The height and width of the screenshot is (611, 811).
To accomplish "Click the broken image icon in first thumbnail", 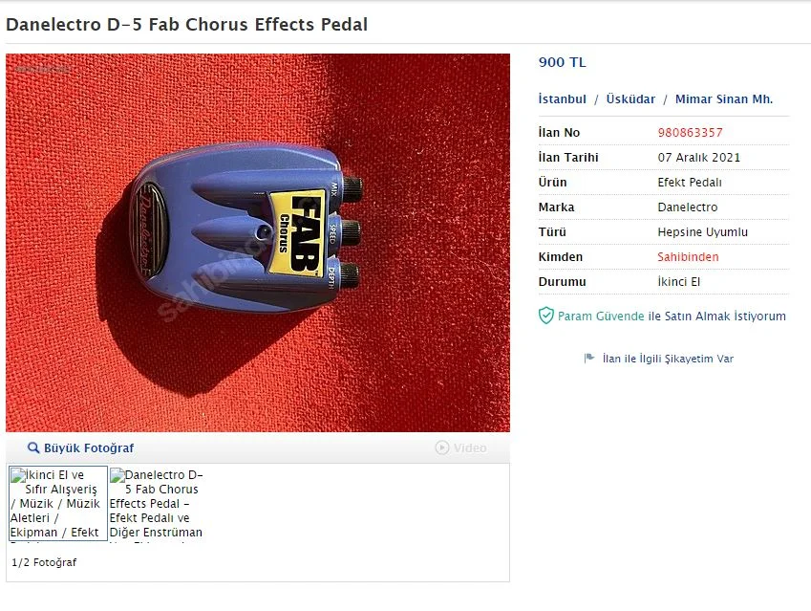I will (18, 475).
